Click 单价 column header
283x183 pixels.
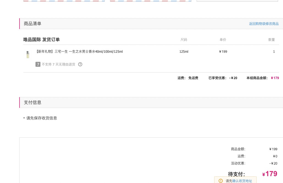223,40
